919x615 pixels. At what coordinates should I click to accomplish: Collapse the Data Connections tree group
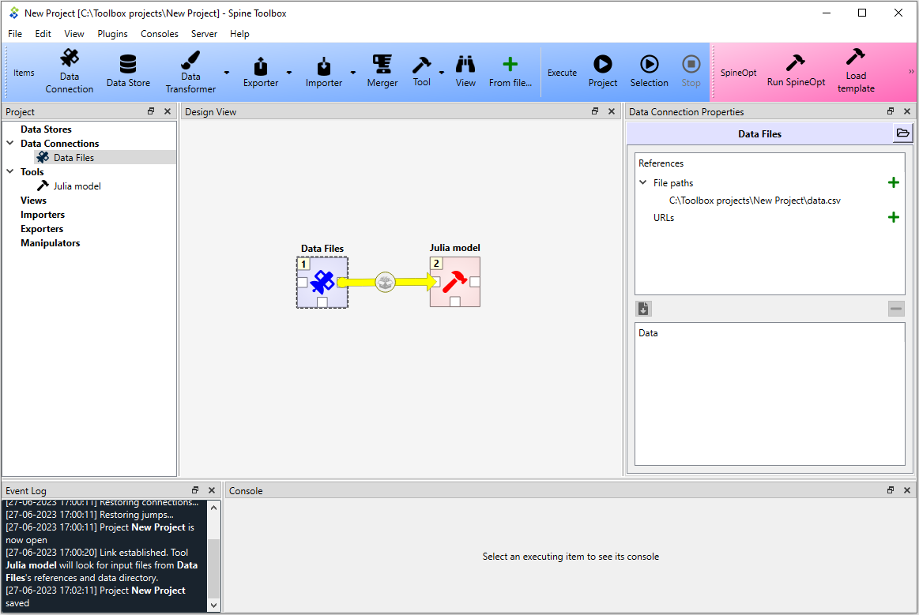10,143
